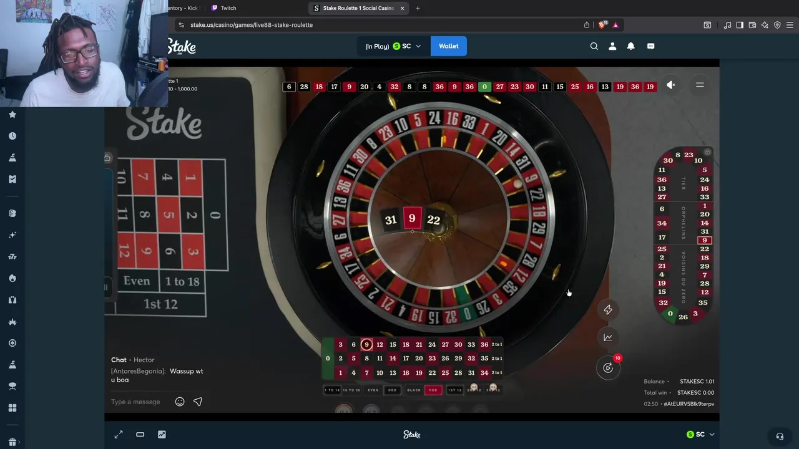Expand the In Play SC currency dropdown

coord(393,46)
